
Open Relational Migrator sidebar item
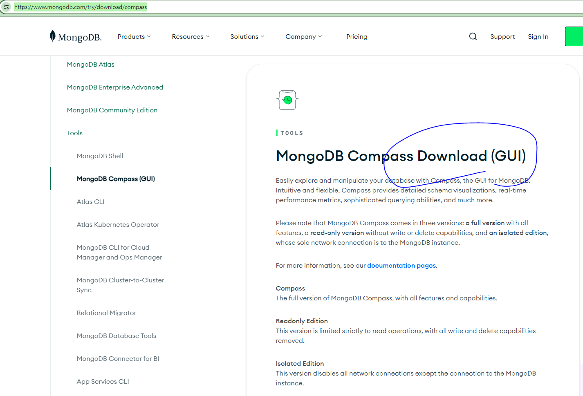[x=106, y=313]
